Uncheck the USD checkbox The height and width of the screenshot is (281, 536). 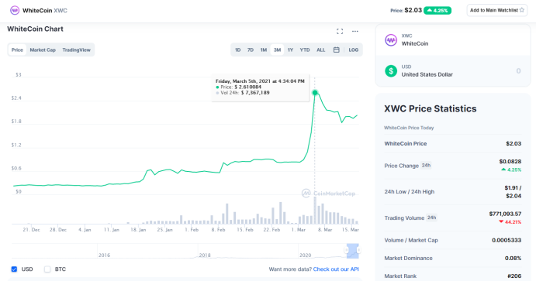[14, 269]
